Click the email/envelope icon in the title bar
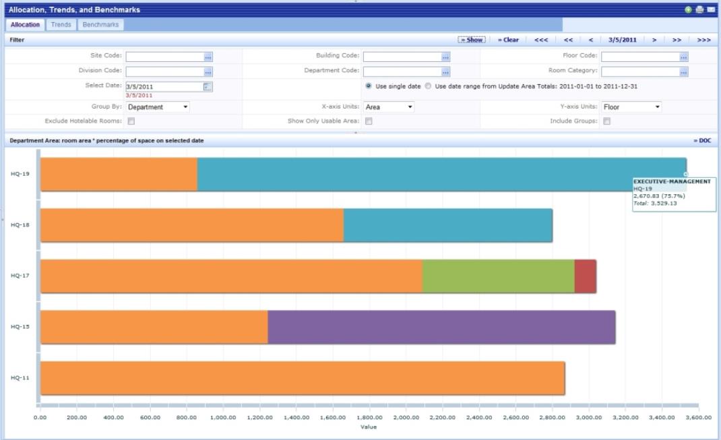Screen dimensions: 721x440 pos(711,10)
